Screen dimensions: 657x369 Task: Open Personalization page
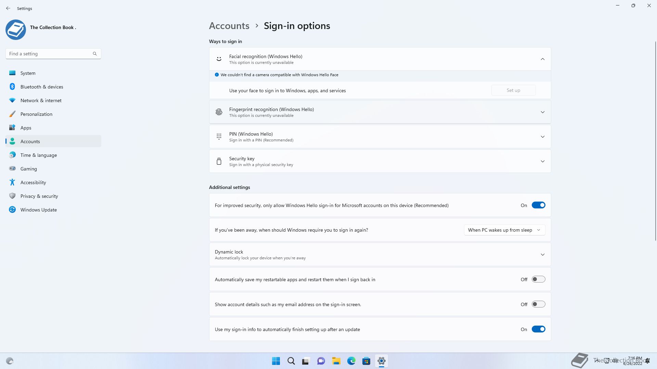(53, 114)
